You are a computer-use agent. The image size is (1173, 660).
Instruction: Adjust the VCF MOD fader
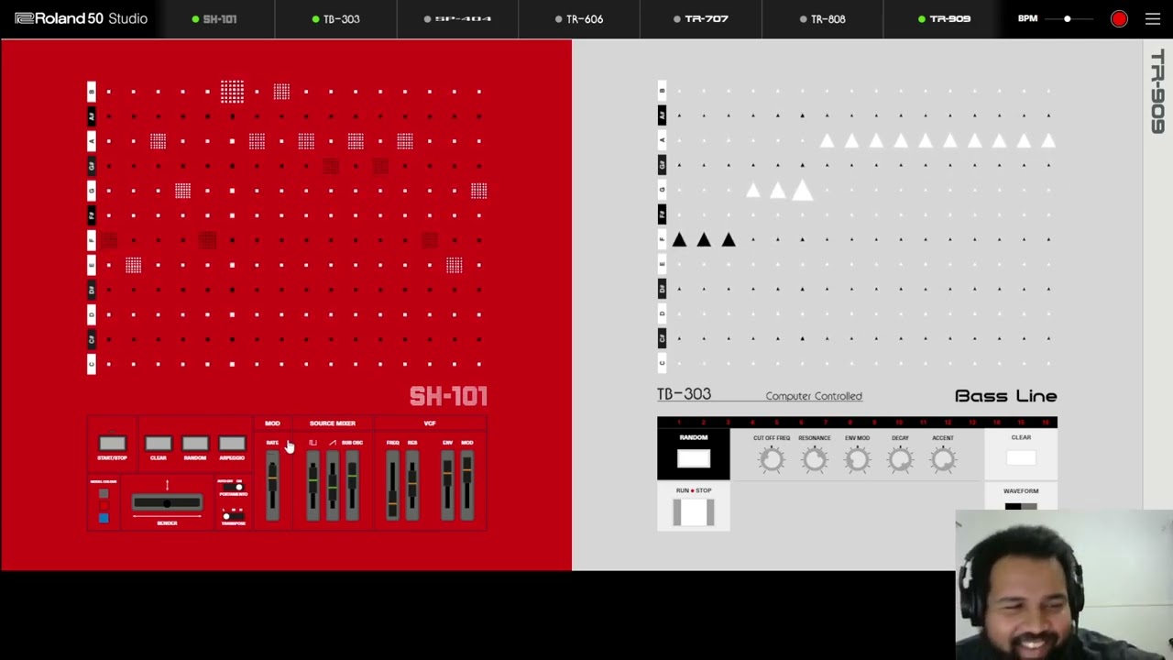pyautogui.click(x=467, y=486)
